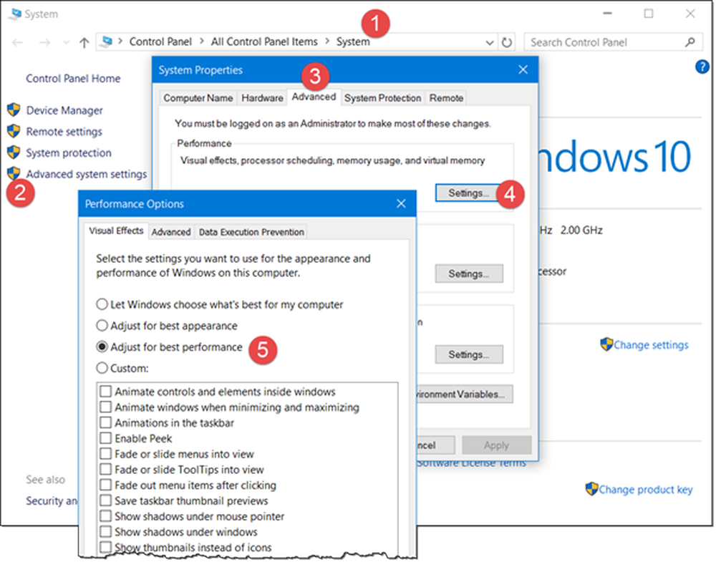The width and height of the screenshot is (716, 562).
Task: Check Animate windows when minimizing and maximizing
Action: click(x=105, y=407)
